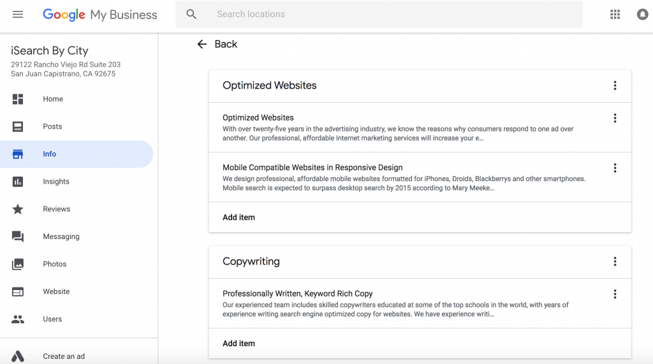Open options for Mobile Compatible Websites item
This screenshot has height=364, width=653.
(x=615, y=168)
